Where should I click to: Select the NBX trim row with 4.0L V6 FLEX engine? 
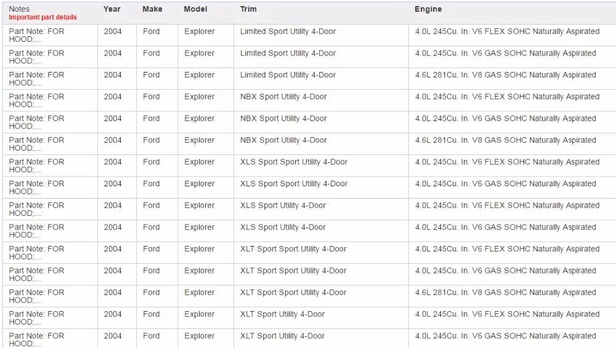pyautogui.click(x=309, y=100)
